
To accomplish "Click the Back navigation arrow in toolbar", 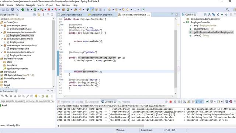I will tap(128, 10).
